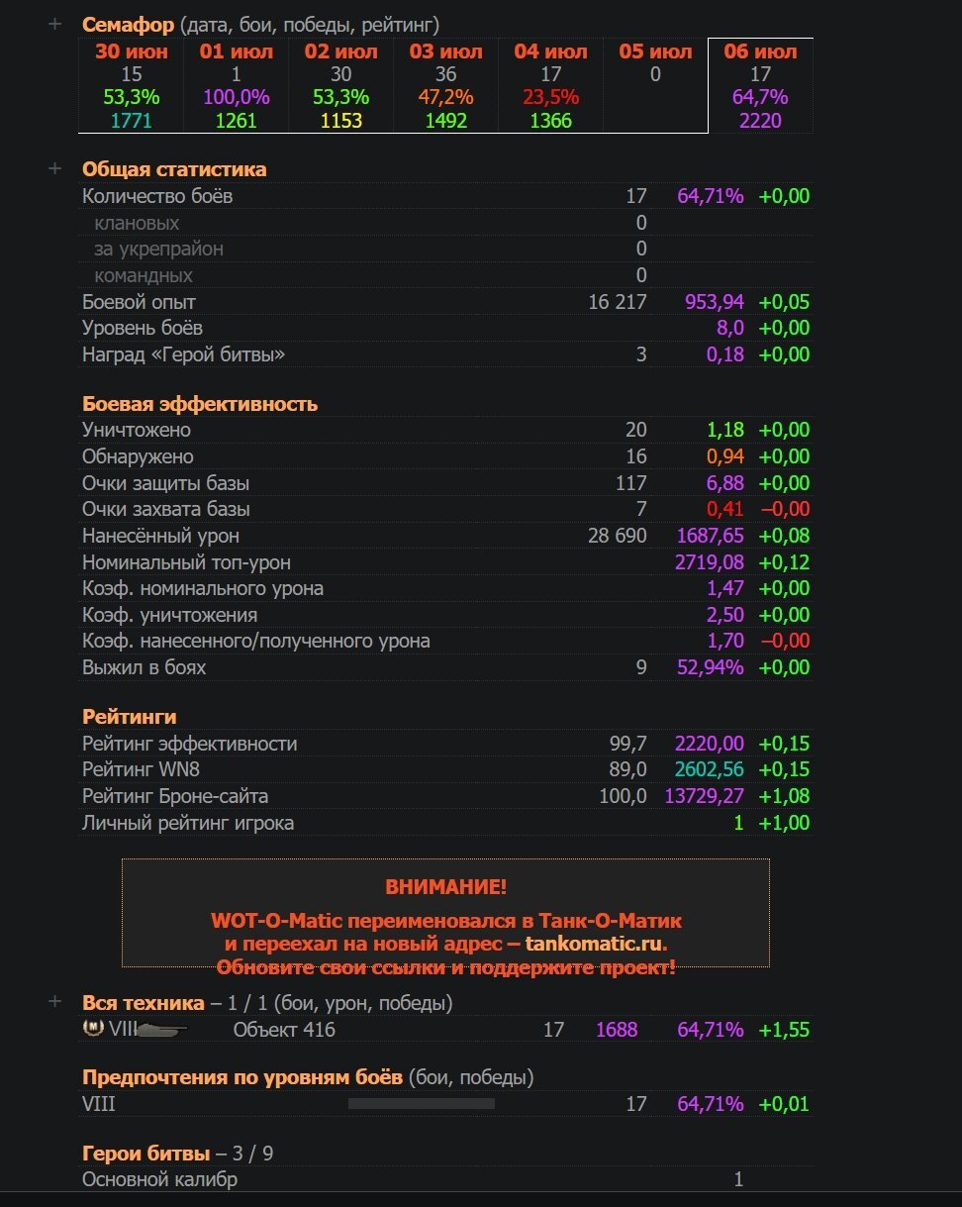The width and height of the screenshot is (962, 1207).
Task: Click mastery badge icon next to Объект 416
Action: 94,1028
